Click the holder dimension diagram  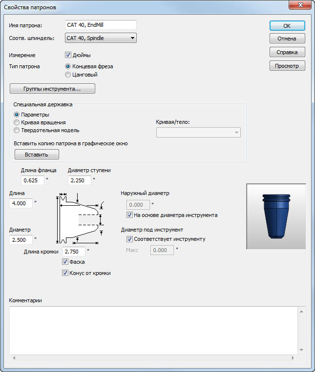[81, 218]
